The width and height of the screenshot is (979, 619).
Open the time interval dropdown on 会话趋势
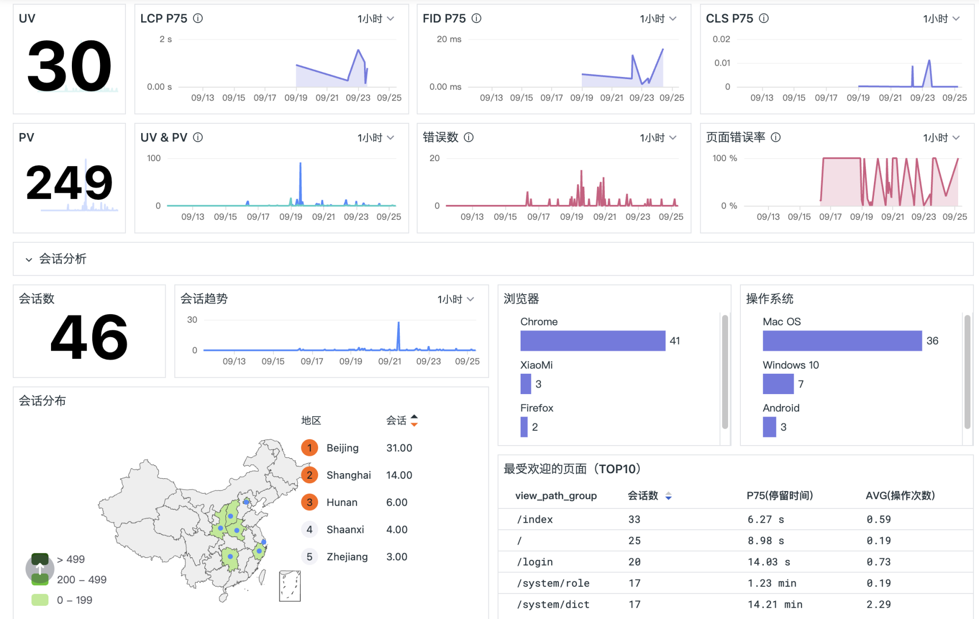(x=456, y=299)
